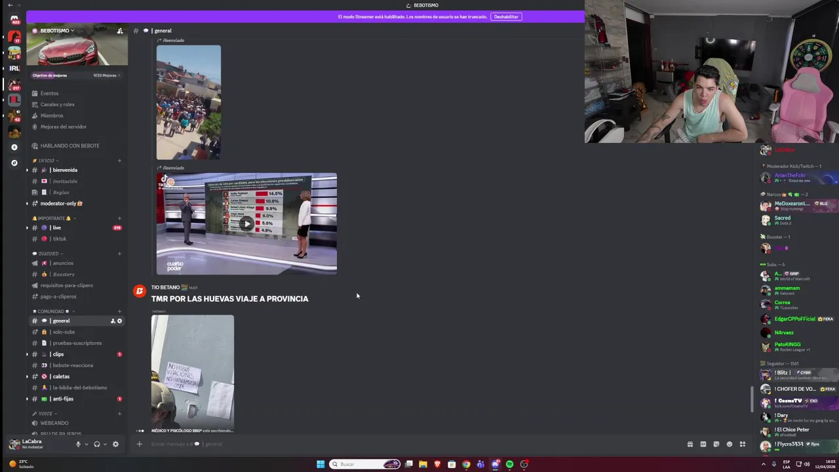Image resolution: width=839 pixels, height=472 pixels.
Task: Open user settings gear
Action: pos(115,444)
